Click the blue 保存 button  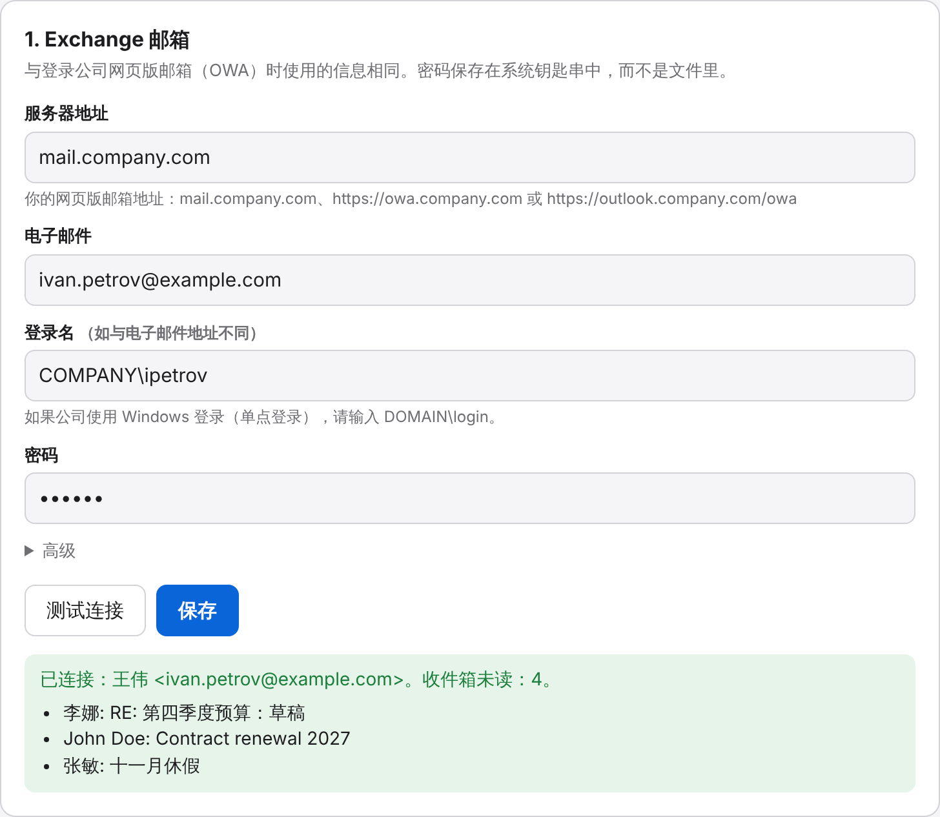[x=198, y=610]
